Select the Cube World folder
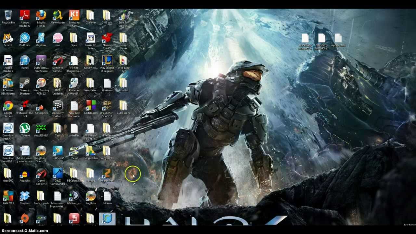The width and height of the screenshot is (416, 234). pos(123,108)
